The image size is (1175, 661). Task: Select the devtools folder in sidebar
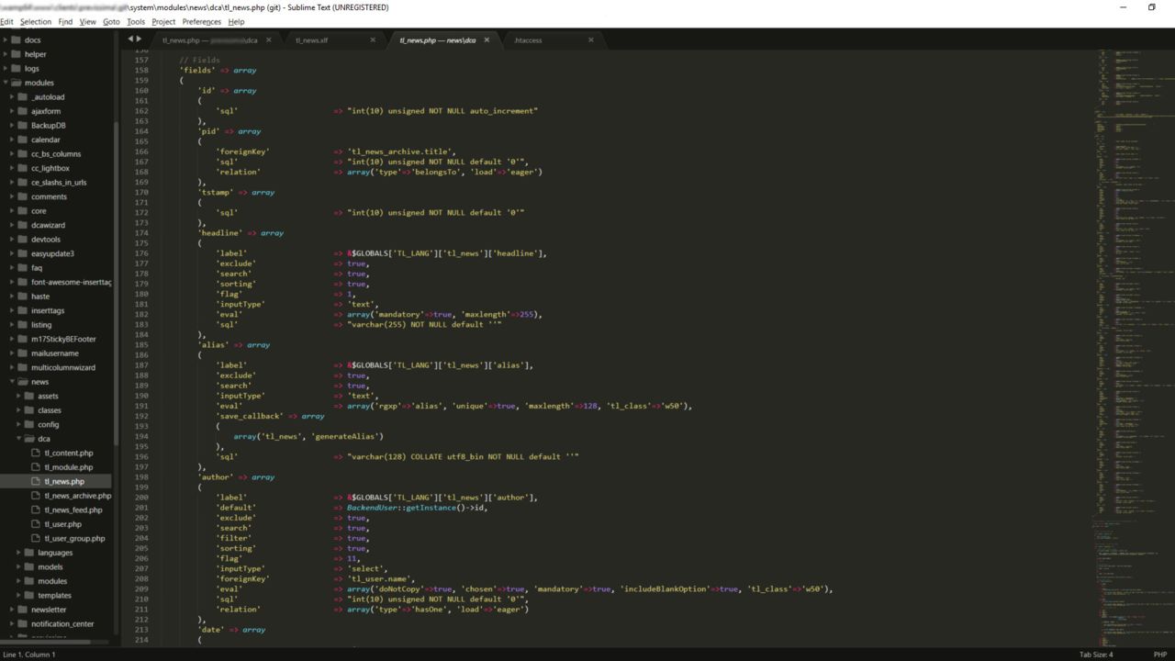click(x=46, y=239)
